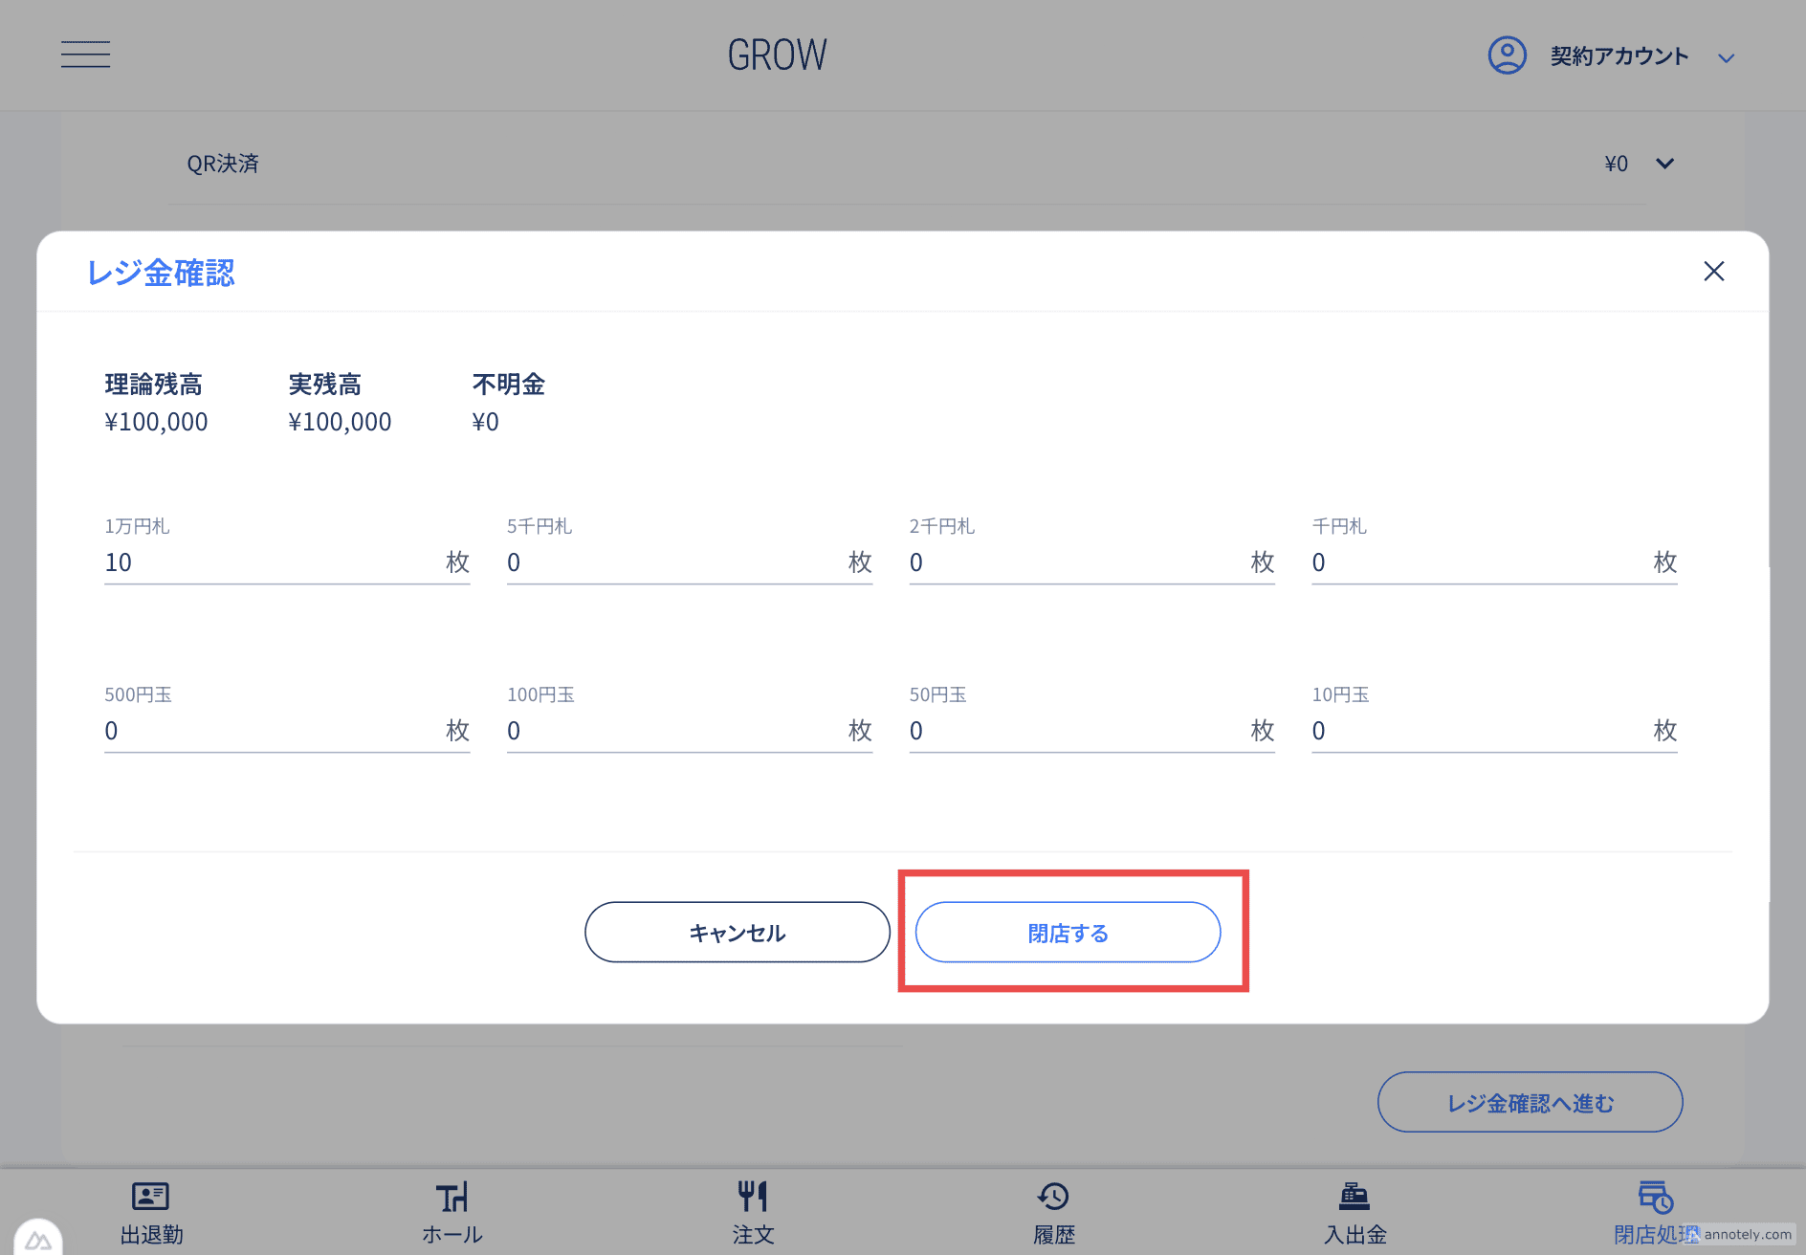1806x1255 pixels.
Task: Open the hamburger menu icon
Action: (x=85, y=55)
